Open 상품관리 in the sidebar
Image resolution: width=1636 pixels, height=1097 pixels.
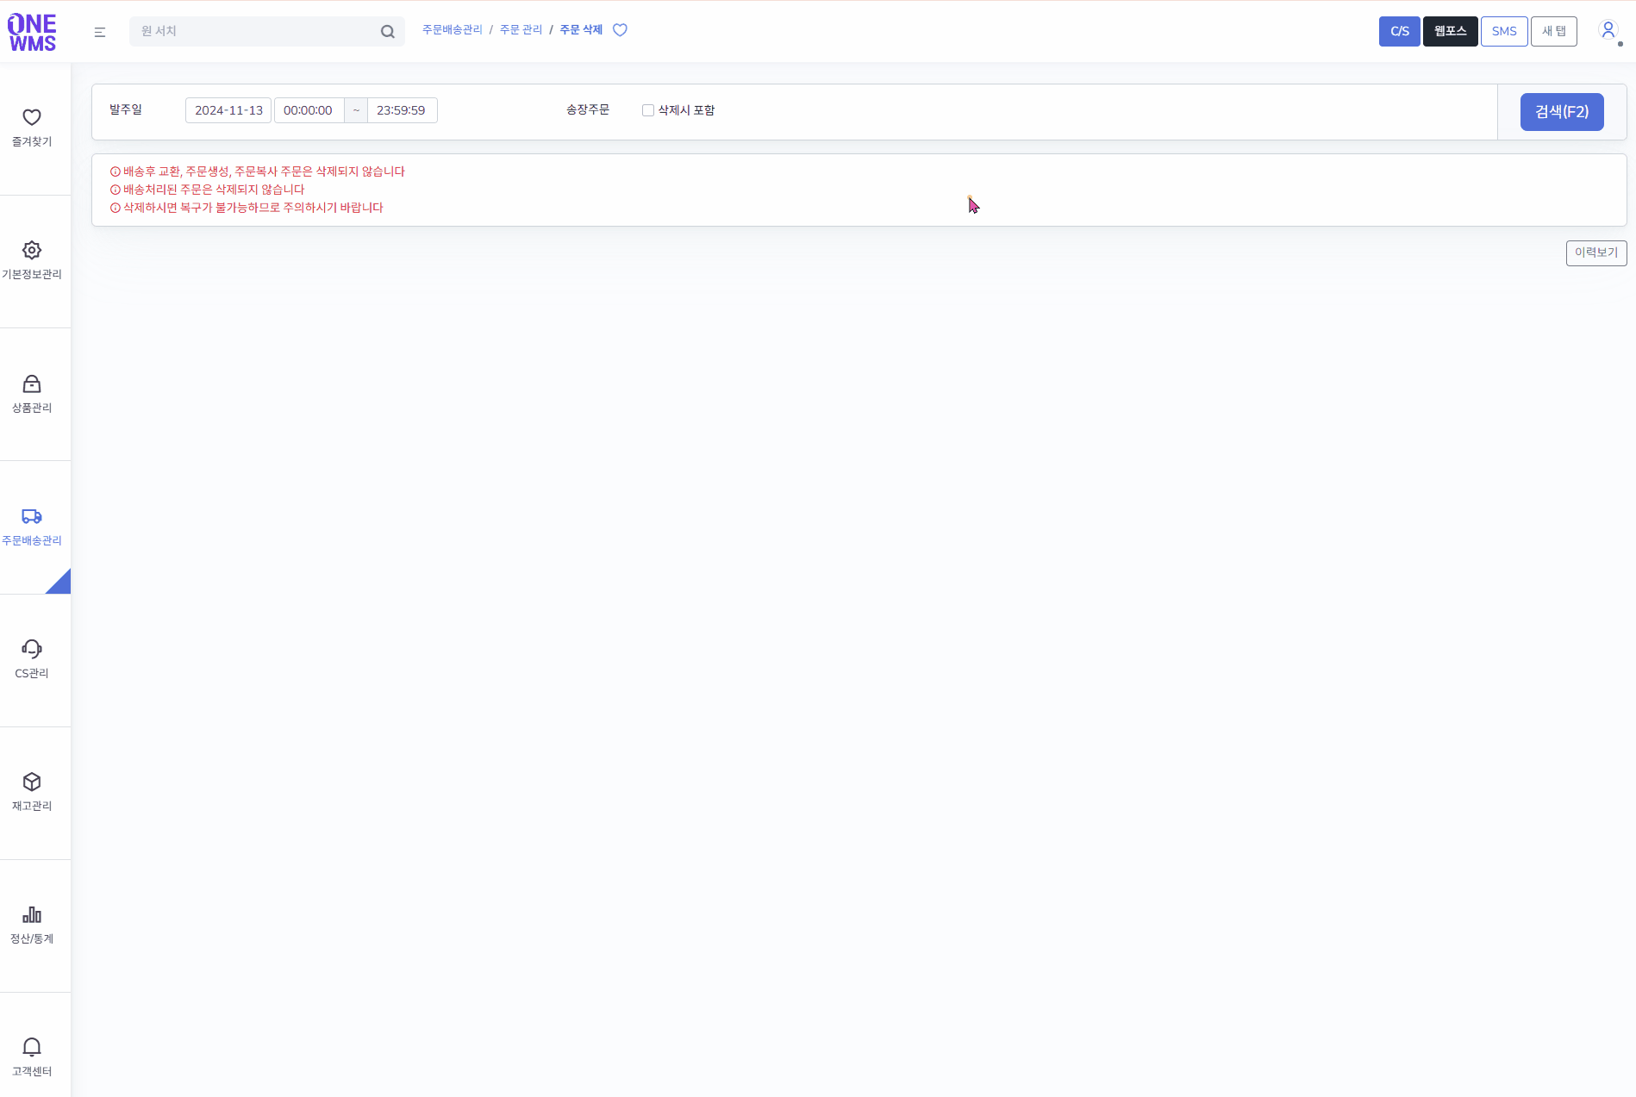pos(32,394)
